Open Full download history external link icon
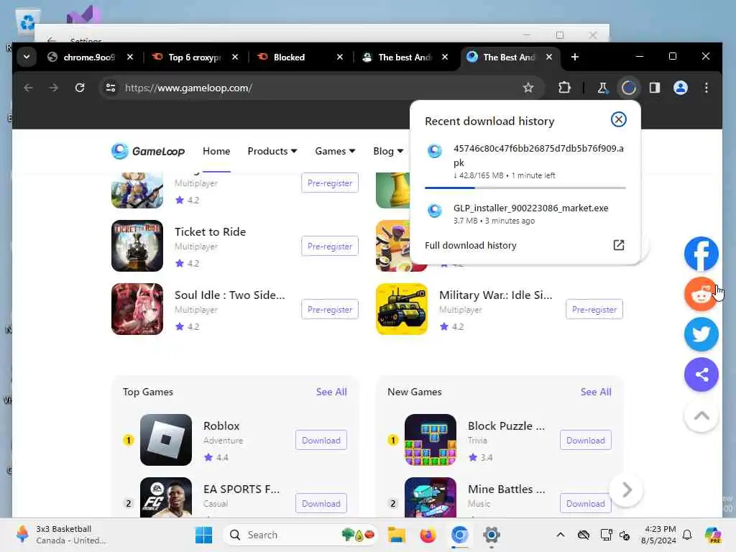 [x=619, y=245]
